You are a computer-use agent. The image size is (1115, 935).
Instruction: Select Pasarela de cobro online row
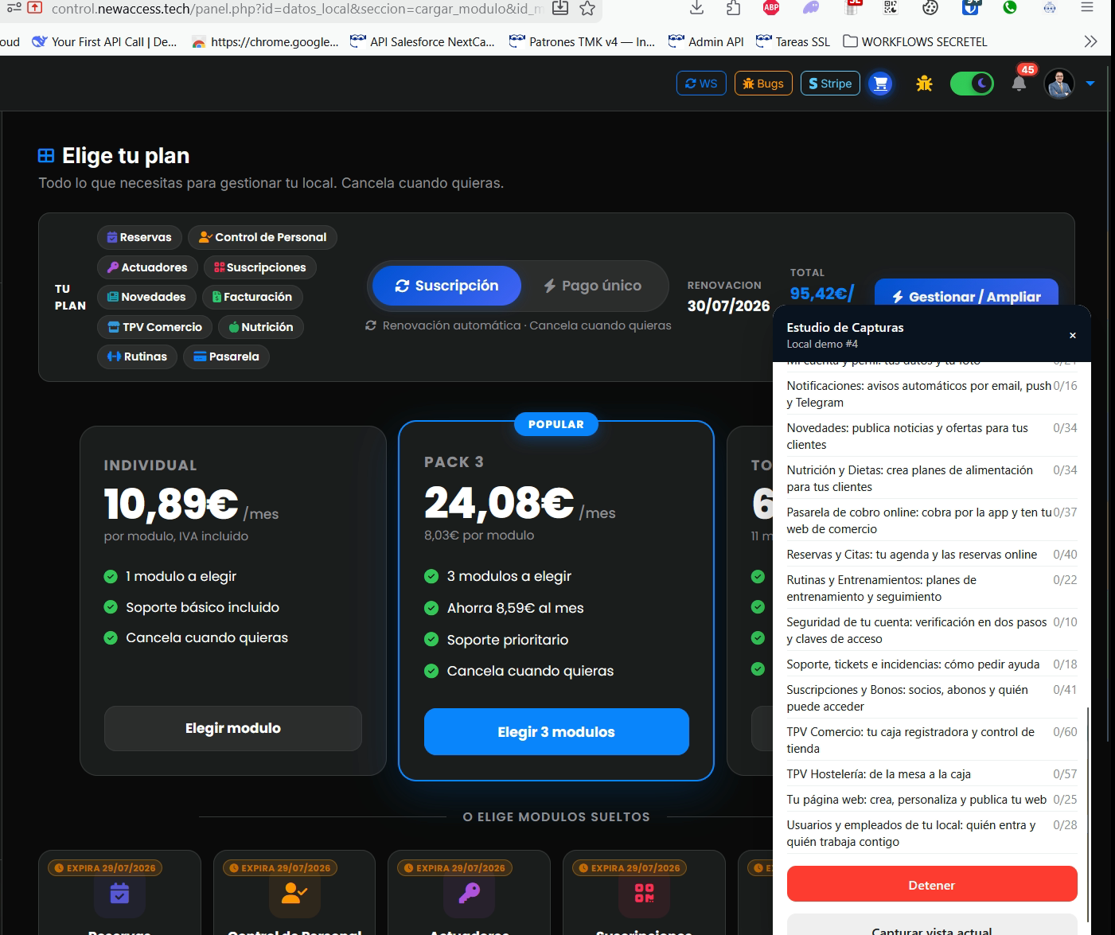point(931,520)
